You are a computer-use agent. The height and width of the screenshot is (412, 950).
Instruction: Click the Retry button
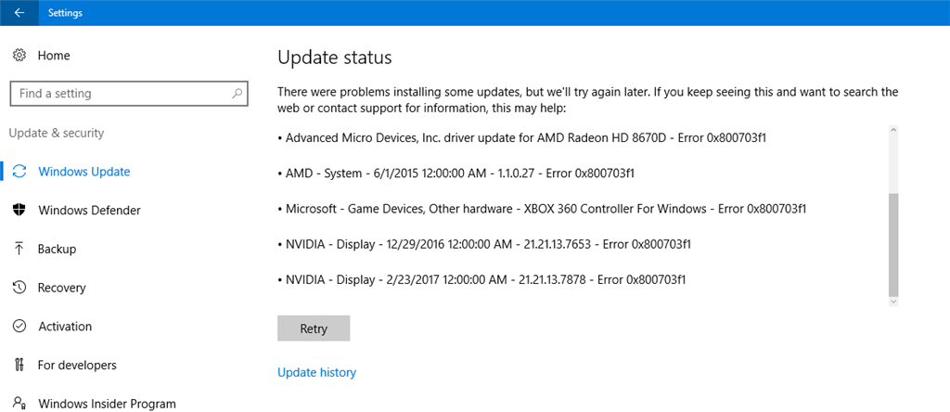point(314,328)
